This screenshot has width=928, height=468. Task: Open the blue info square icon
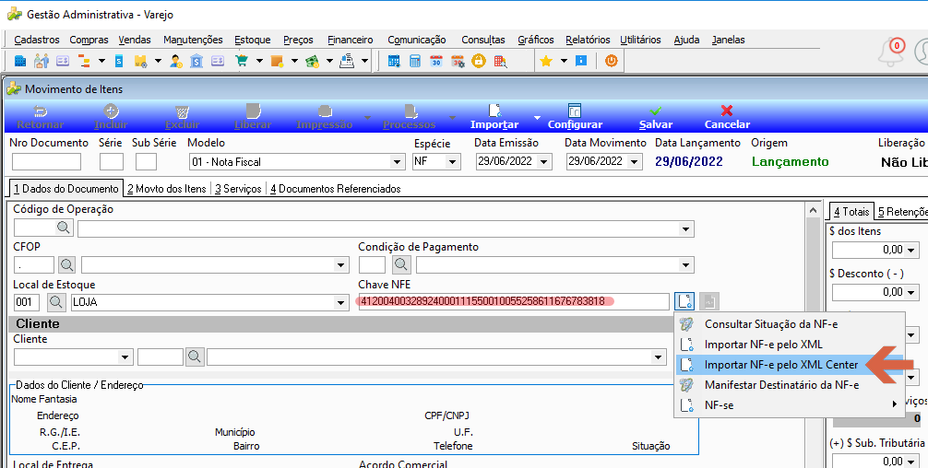[581, 61]
